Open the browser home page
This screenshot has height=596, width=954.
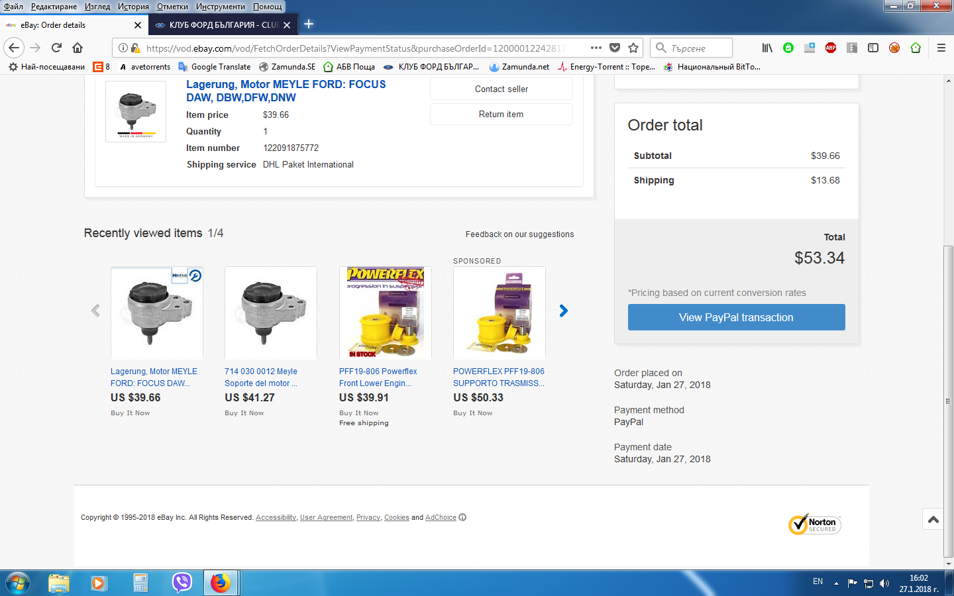click(78, 48)
